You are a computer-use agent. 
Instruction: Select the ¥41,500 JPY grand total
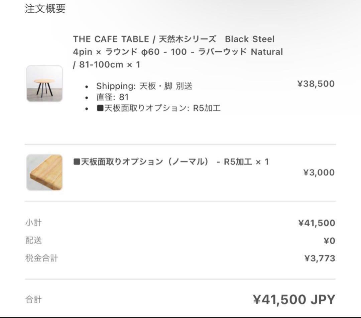pyautogui.click(x=294, y=300)
